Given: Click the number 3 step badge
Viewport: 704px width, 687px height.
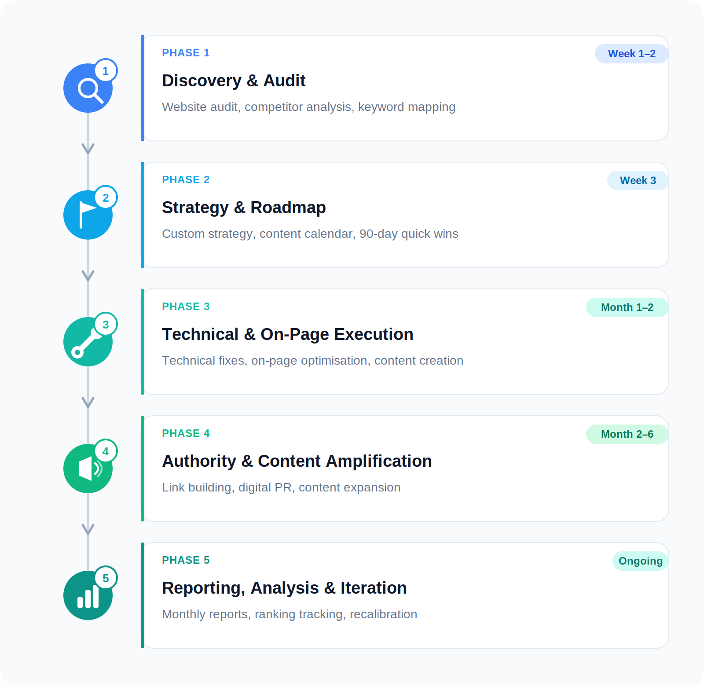Looking at the screenshot, I should tap(106, 324).
